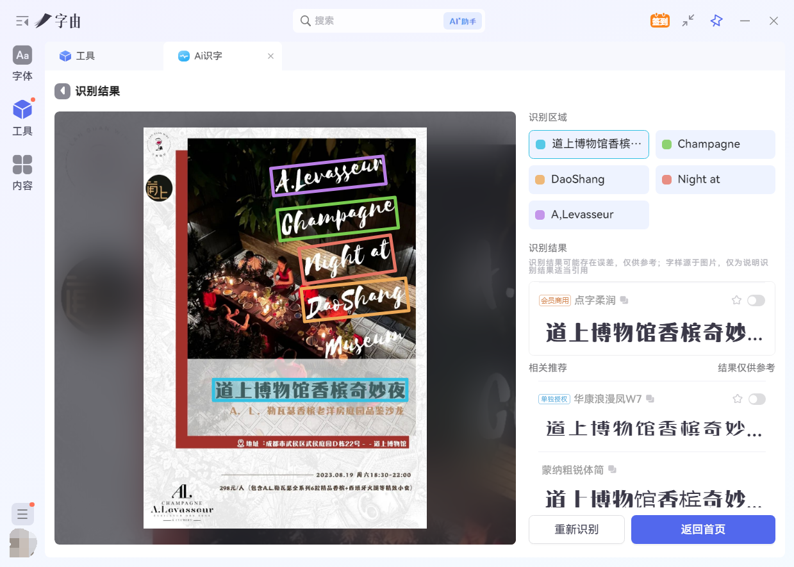This screenshot has width=794, height=567.
Task: Click the list icon at bottom-left corner
Action: [x=22, y=514]
